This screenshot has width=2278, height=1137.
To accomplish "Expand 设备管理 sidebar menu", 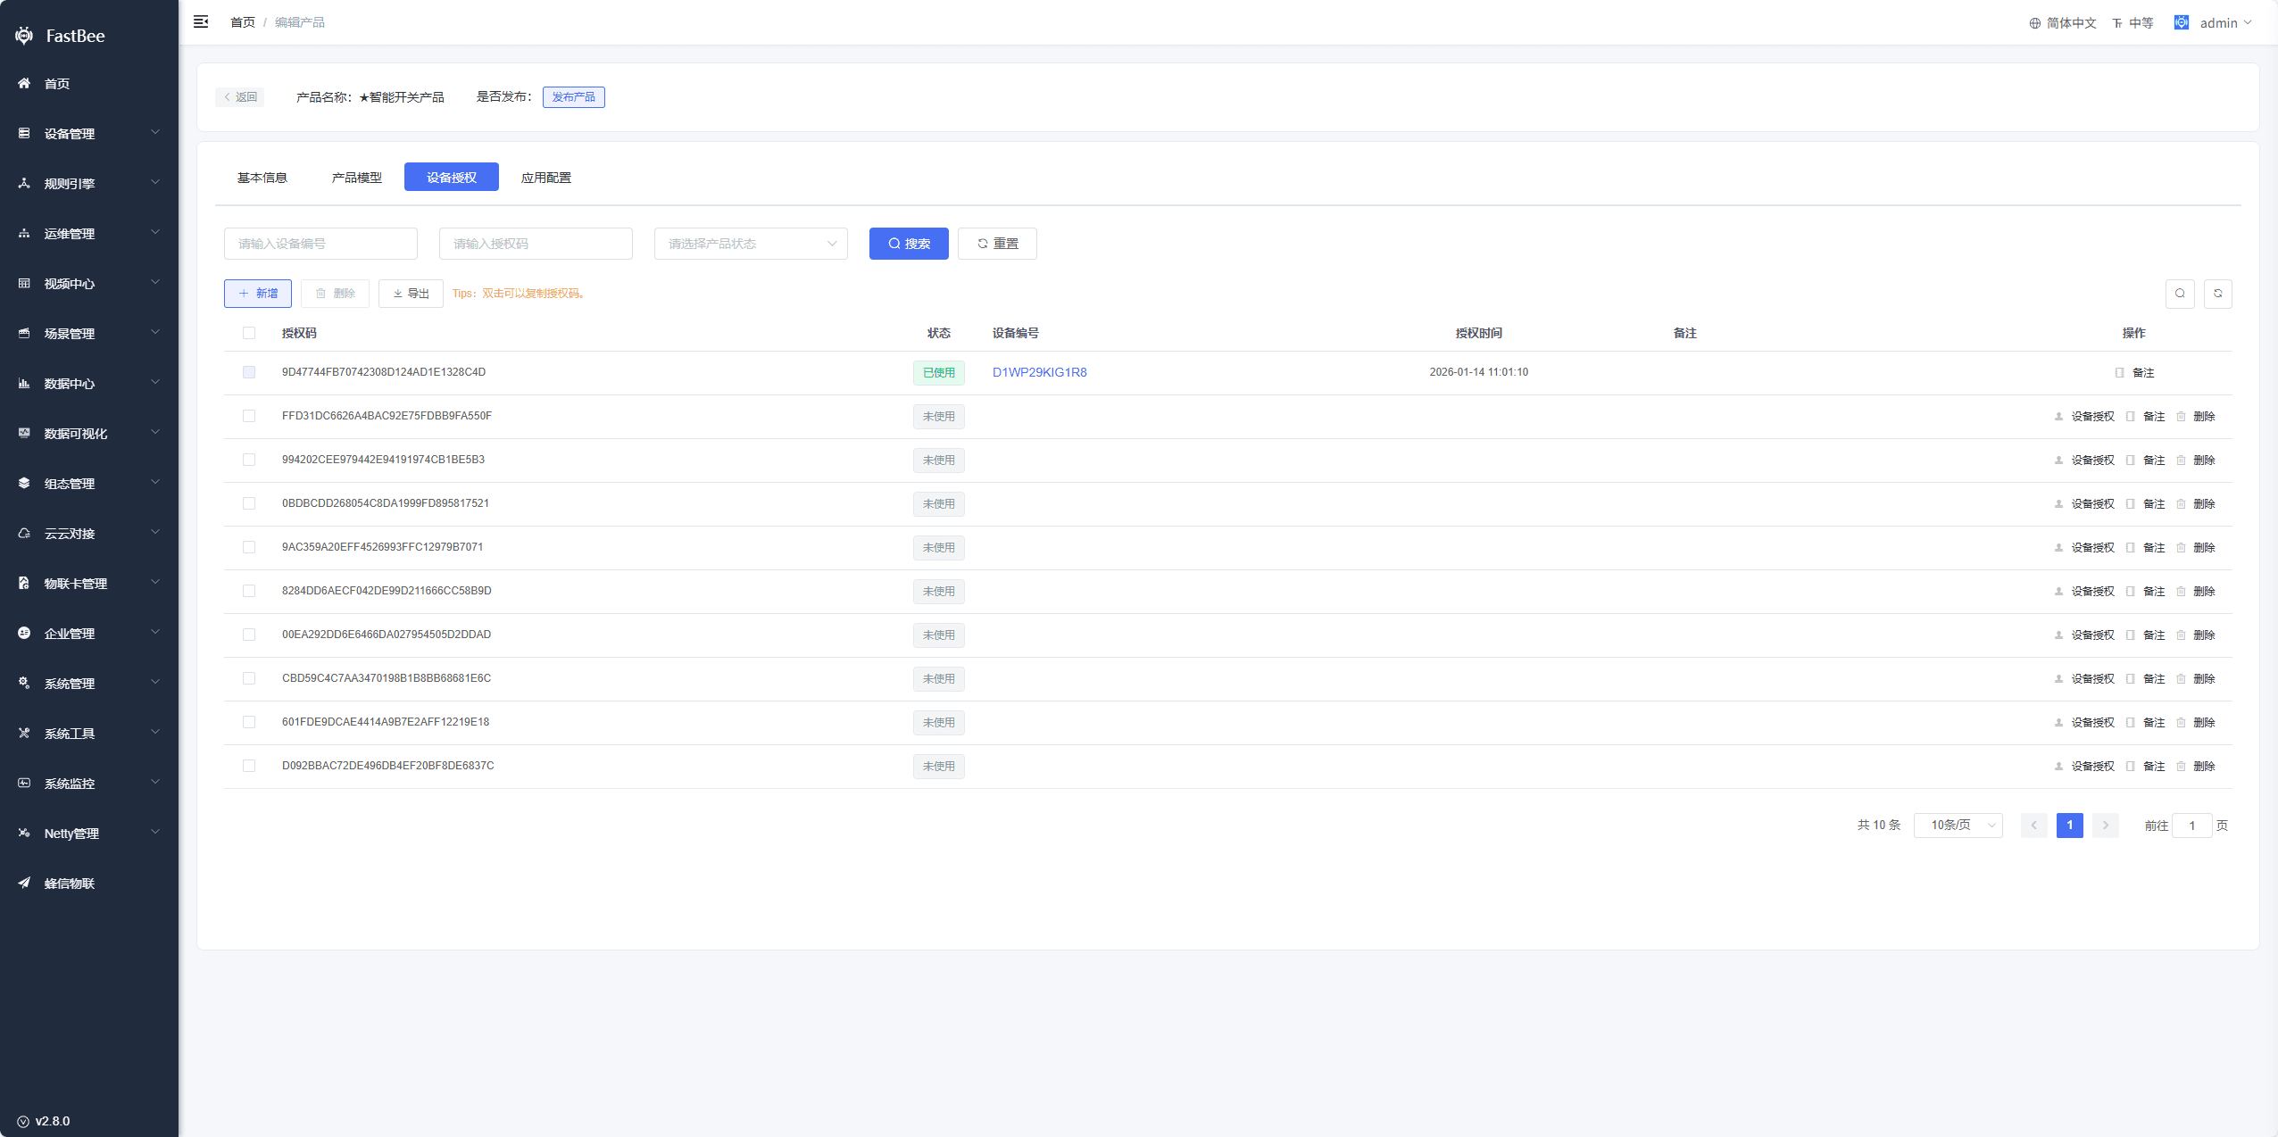I will 89,133.
